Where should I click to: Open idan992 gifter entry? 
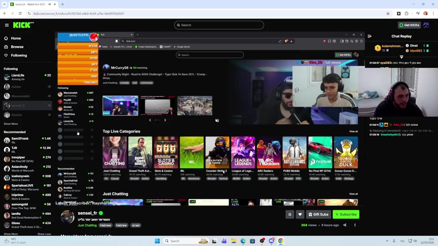coord(417,51)
